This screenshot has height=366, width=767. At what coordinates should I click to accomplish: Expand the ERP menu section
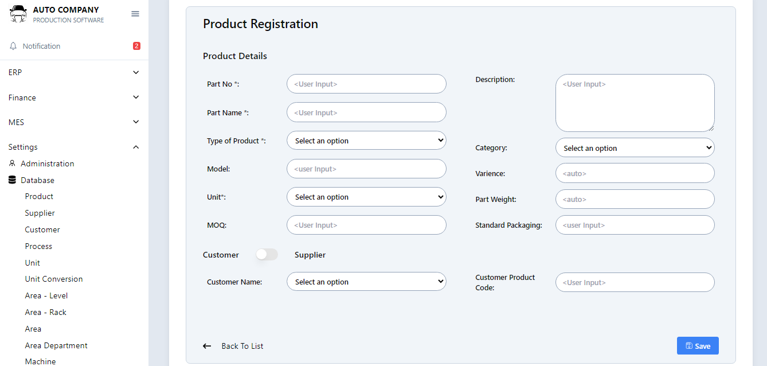[x=74, y=72]
